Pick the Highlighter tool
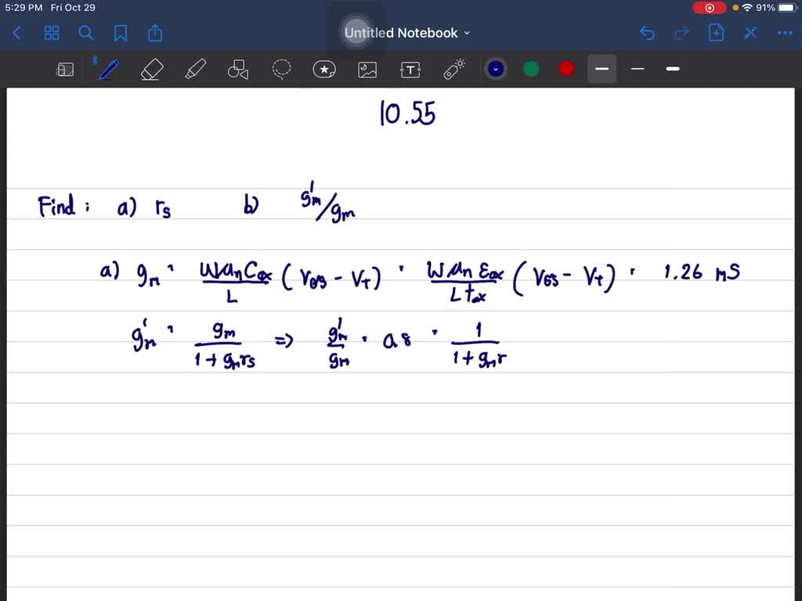802x601 pixels. (x=195, y=69)
